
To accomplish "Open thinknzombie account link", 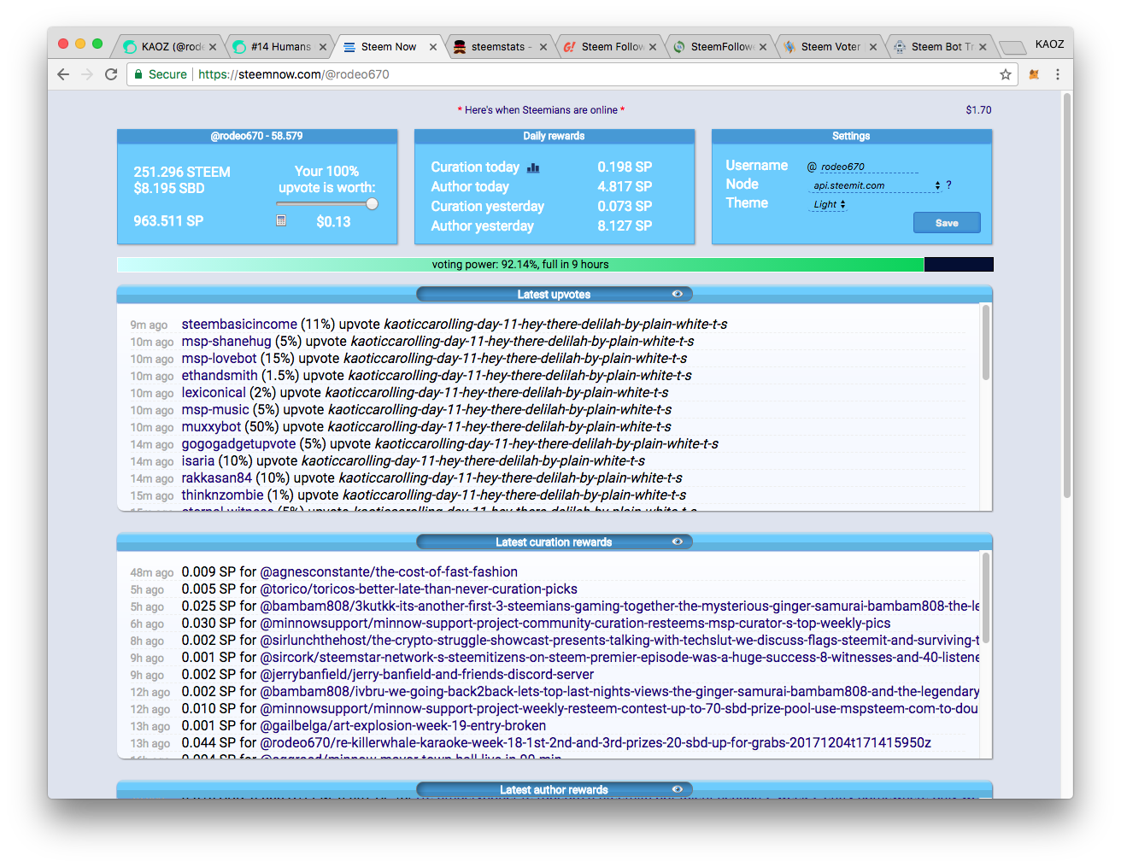I will click(222, 495).
